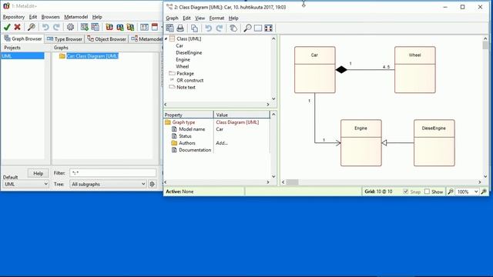Screen dimensions: 493x277
Task: Select OR construct in the type tree
Action: [x=190, y=80]
